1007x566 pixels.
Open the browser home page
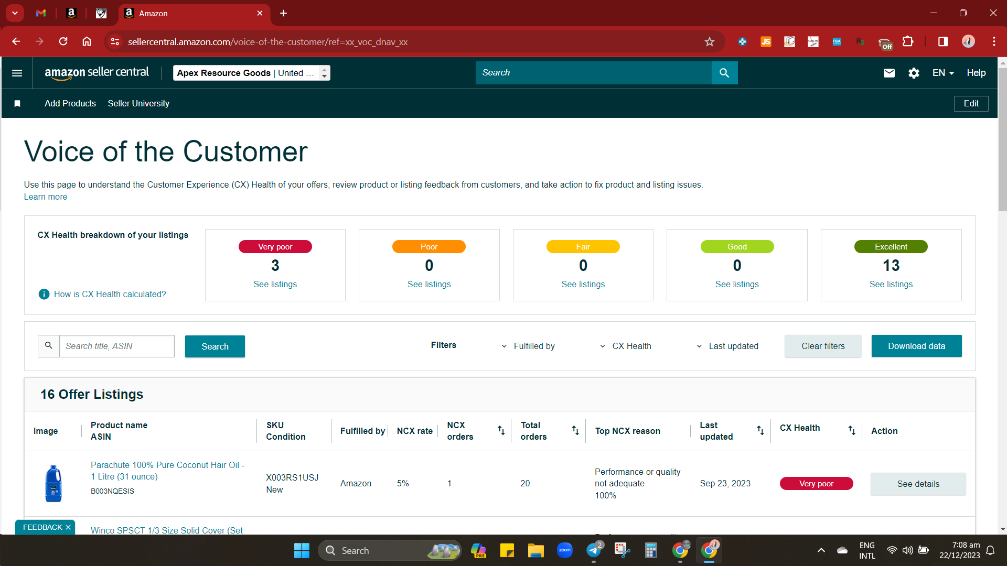point(87,42)
